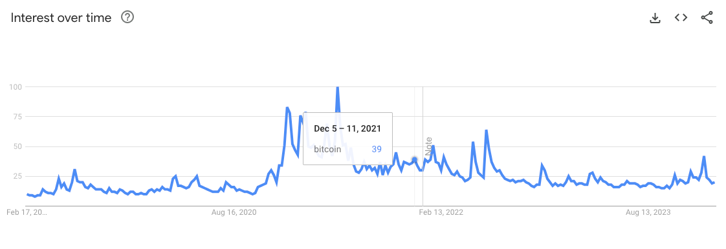Download the chart data as CSV
Screen dimensions: 726x249
point(655,18)
